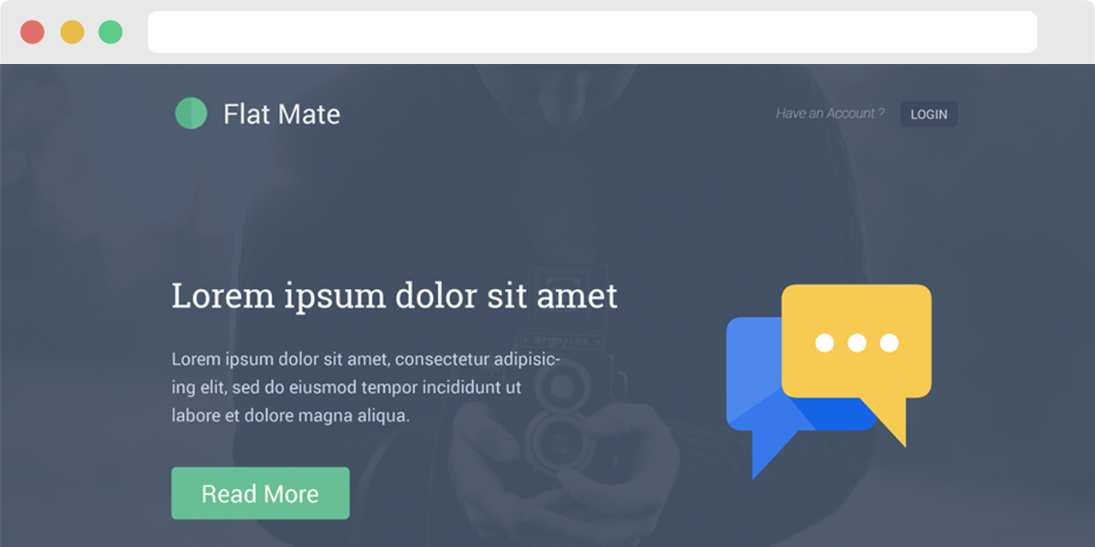Focus the browser address bar
The height and width of the screenshot is (547, 1095).
click(592, 32)
